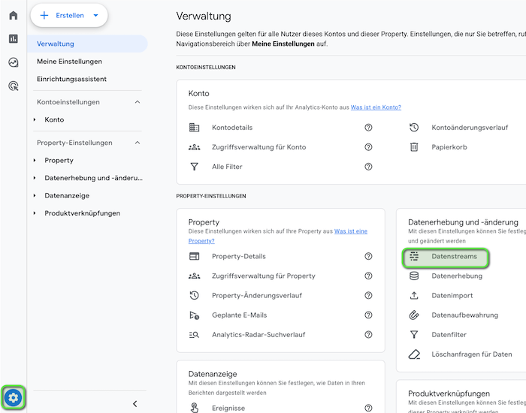526x413 pixels.
Task: Select Einrichtungsassistent in the sidebar
Action: coord(71,79)
